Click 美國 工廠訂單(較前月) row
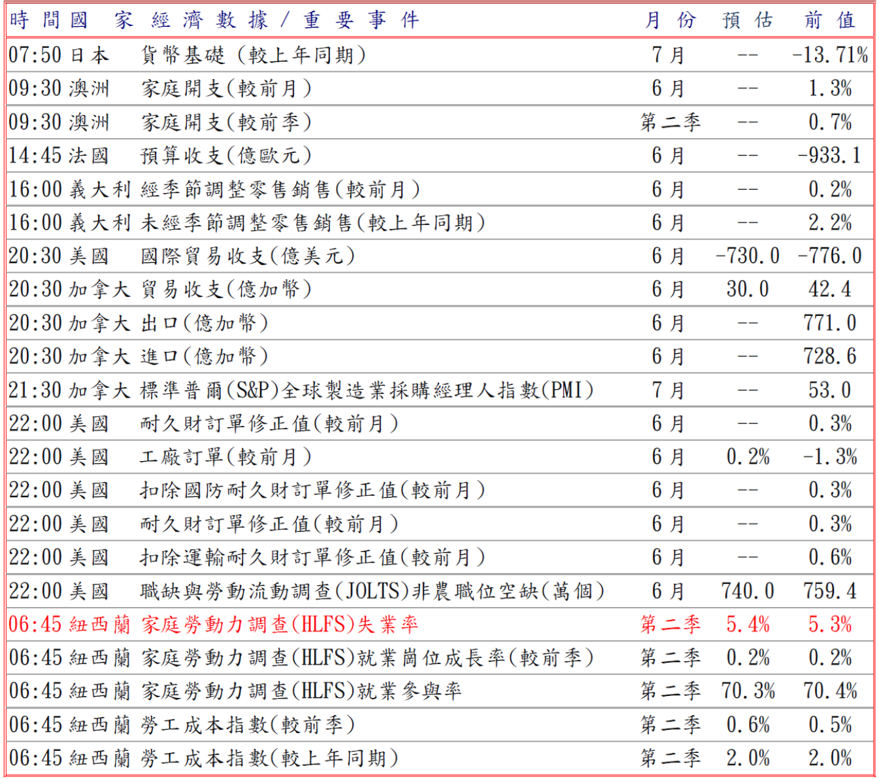Screen dimensions: 879x779 (440, 457)
